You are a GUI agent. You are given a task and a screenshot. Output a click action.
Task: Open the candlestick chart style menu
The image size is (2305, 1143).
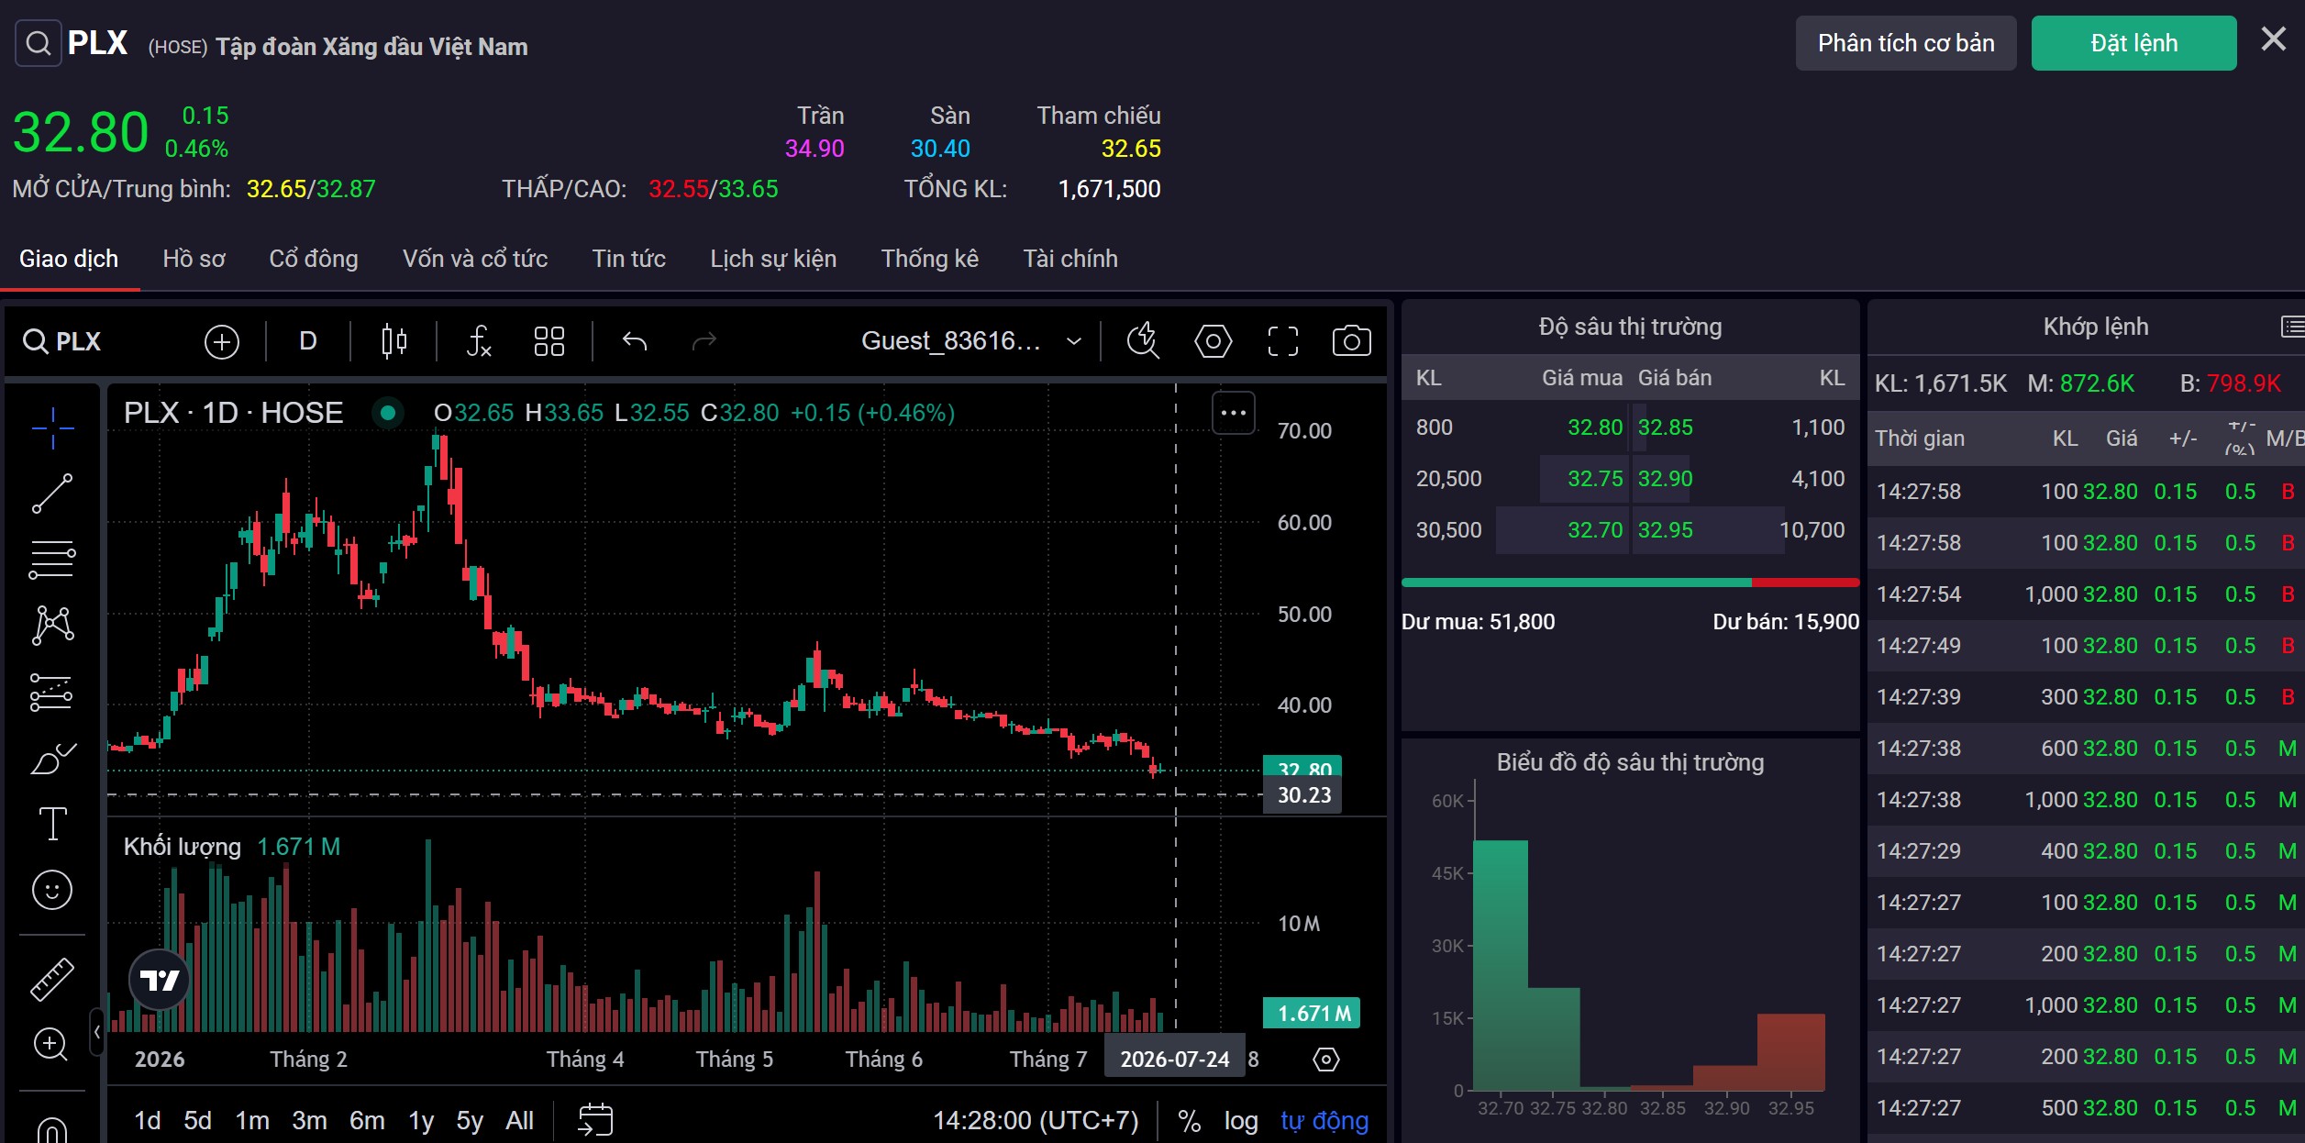coord(393,341)
